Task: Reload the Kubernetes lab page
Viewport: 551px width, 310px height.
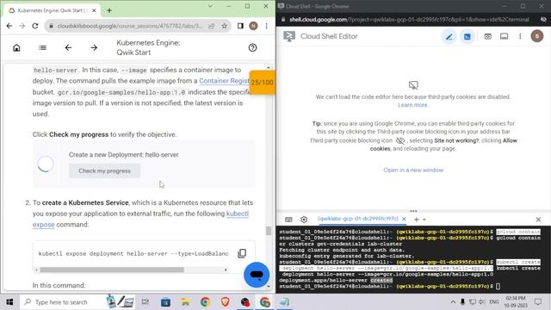Action: point(34,26)
